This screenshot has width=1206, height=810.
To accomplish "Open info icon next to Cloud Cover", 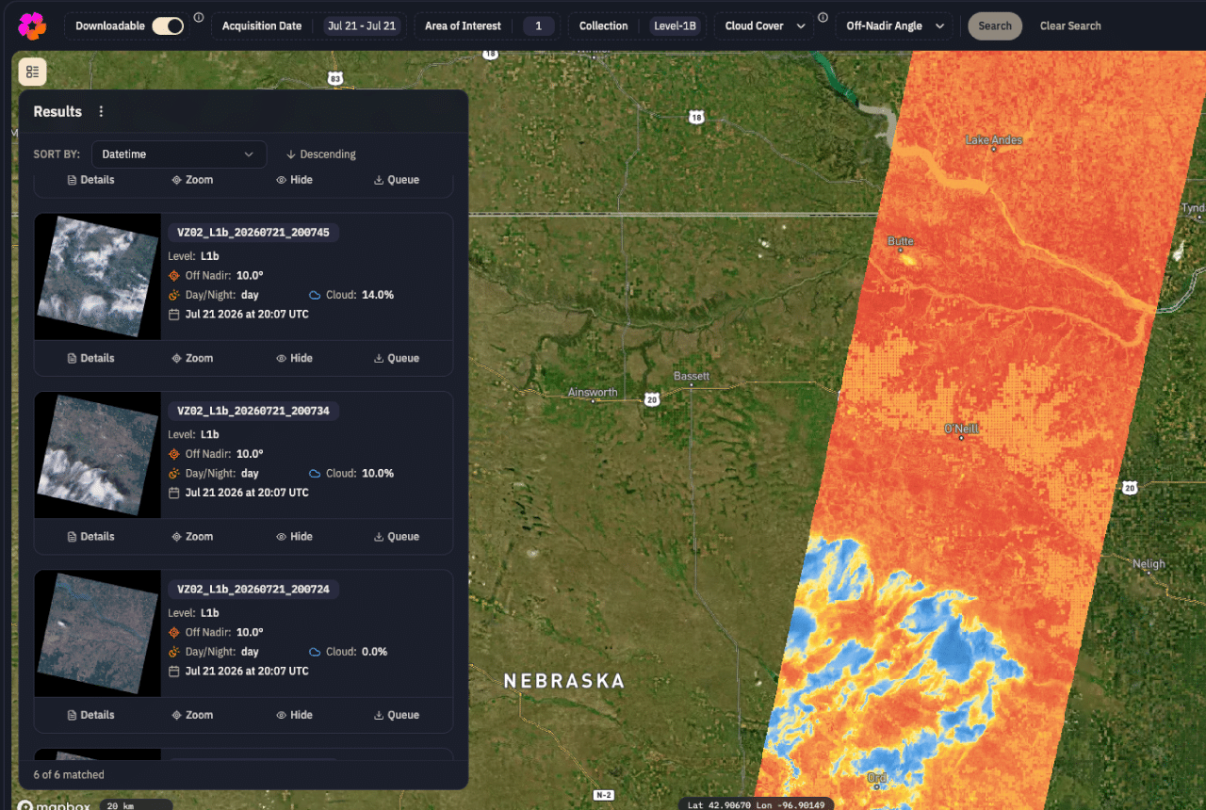I will [x=823, y=18].
